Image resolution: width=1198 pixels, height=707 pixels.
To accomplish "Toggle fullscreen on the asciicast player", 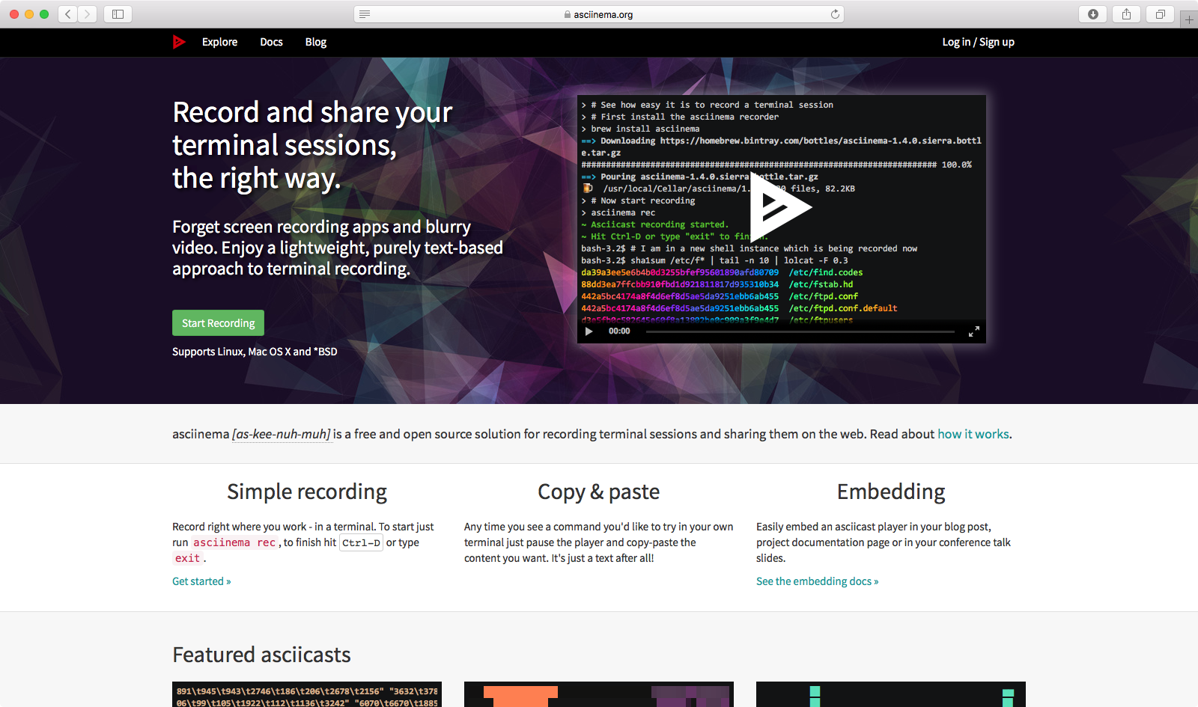I will click(x=973, y=331).
